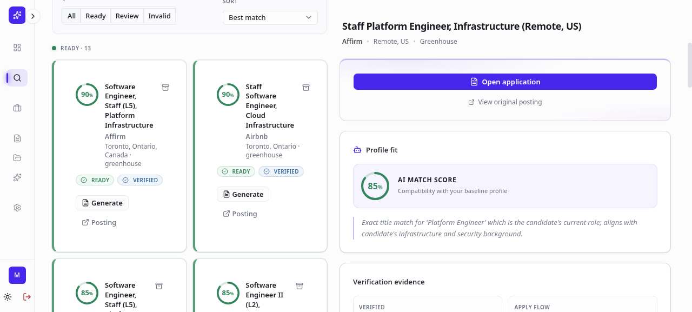Select the All filter tab
692x312 pixels.
tap(71, 16)
